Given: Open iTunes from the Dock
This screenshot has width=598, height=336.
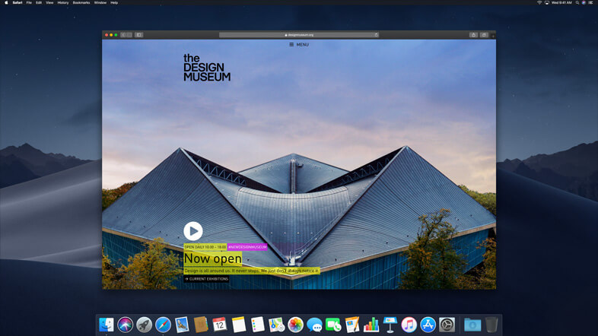Looking at the screenshot, I should point(409,325).
